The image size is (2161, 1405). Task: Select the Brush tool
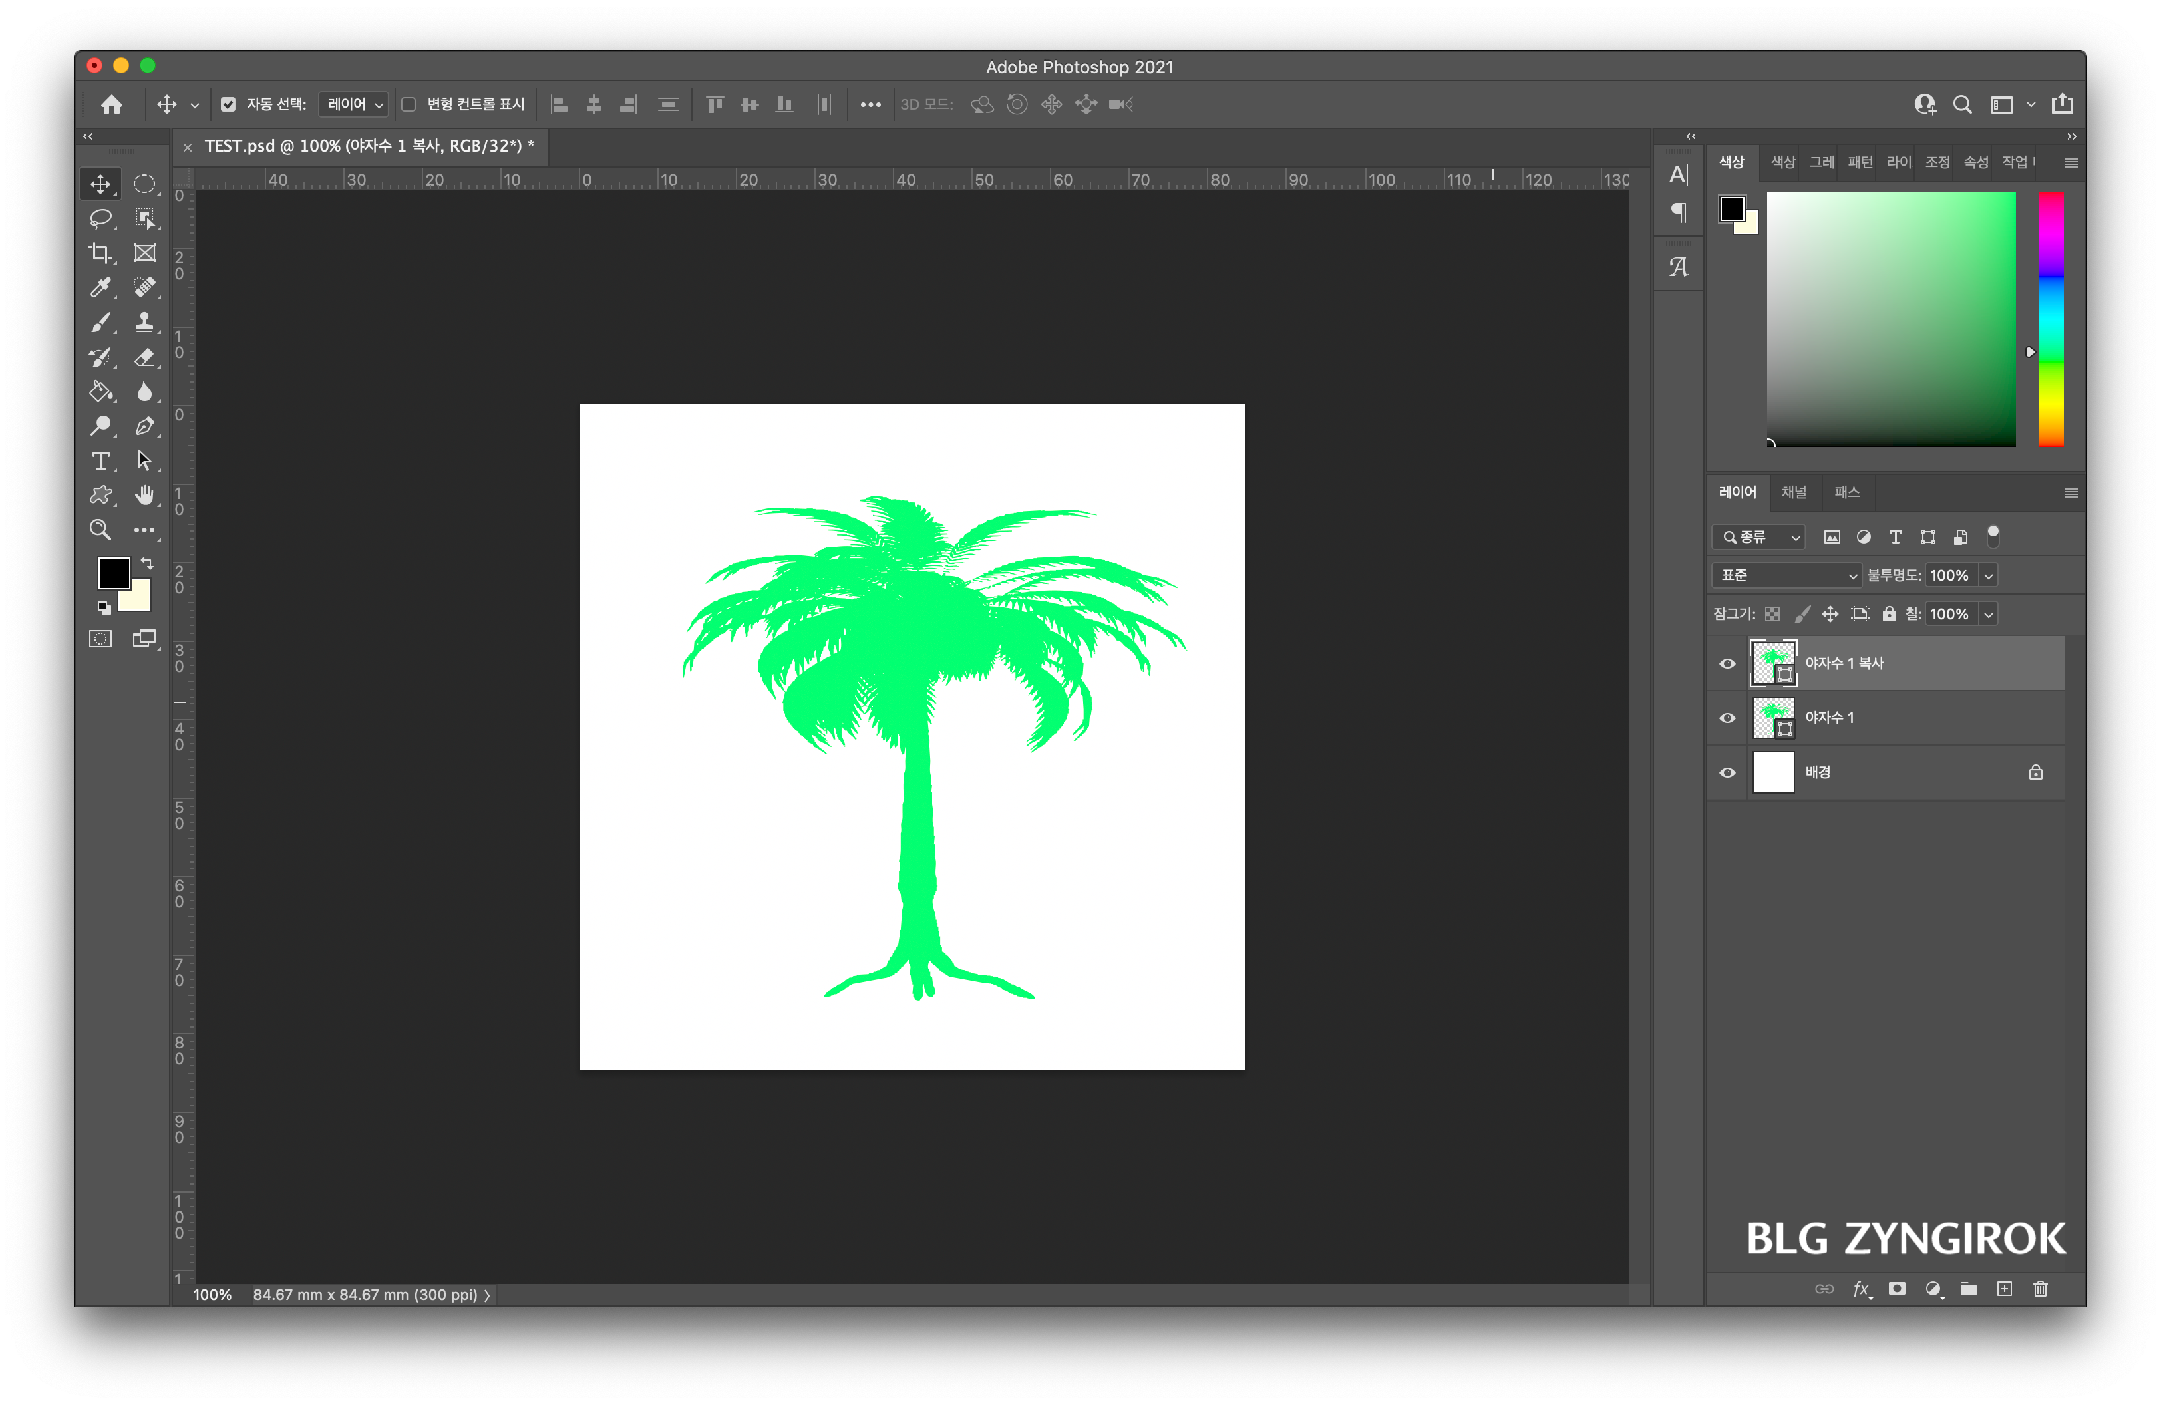[x=100, y=322]
